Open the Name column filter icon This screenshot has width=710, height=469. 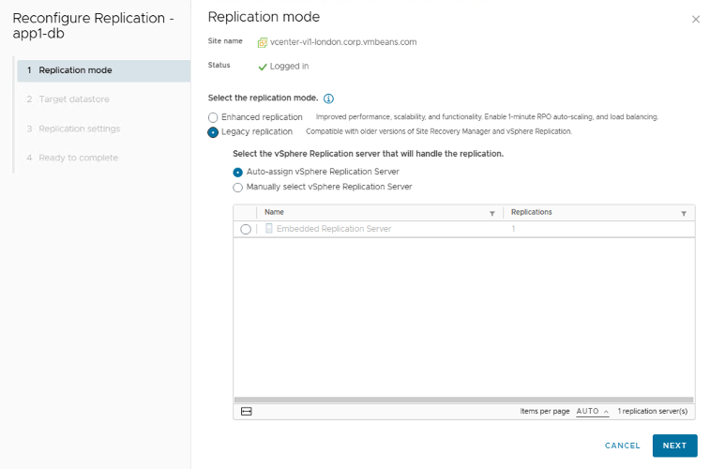492,214
